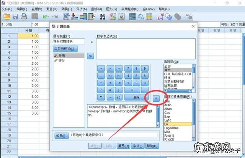Click the 取消 button in dialog
245x158 pixels.
point(138,146)
